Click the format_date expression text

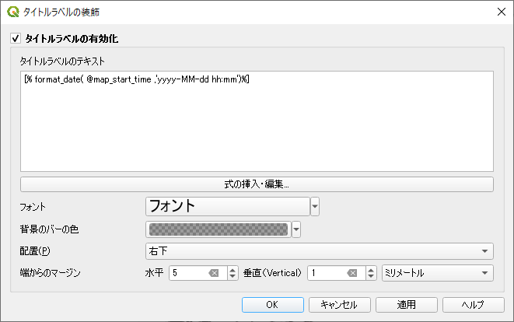pos(137,79)
